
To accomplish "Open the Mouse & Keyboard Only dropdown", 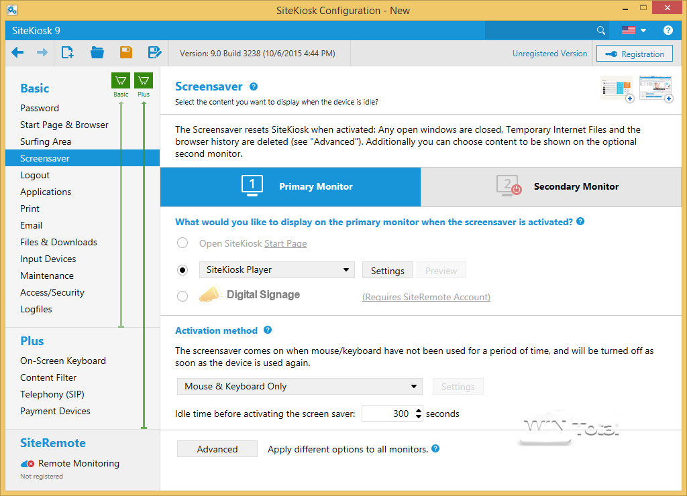I will point(300,387).
